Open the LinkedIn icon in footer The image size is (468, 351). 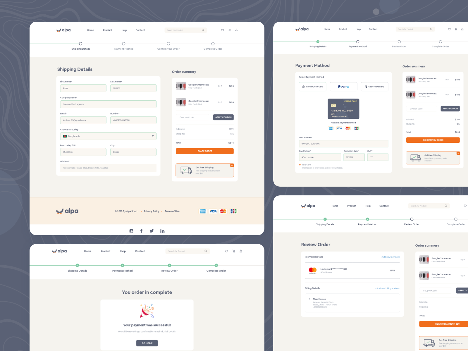click(x=162, y=231)
